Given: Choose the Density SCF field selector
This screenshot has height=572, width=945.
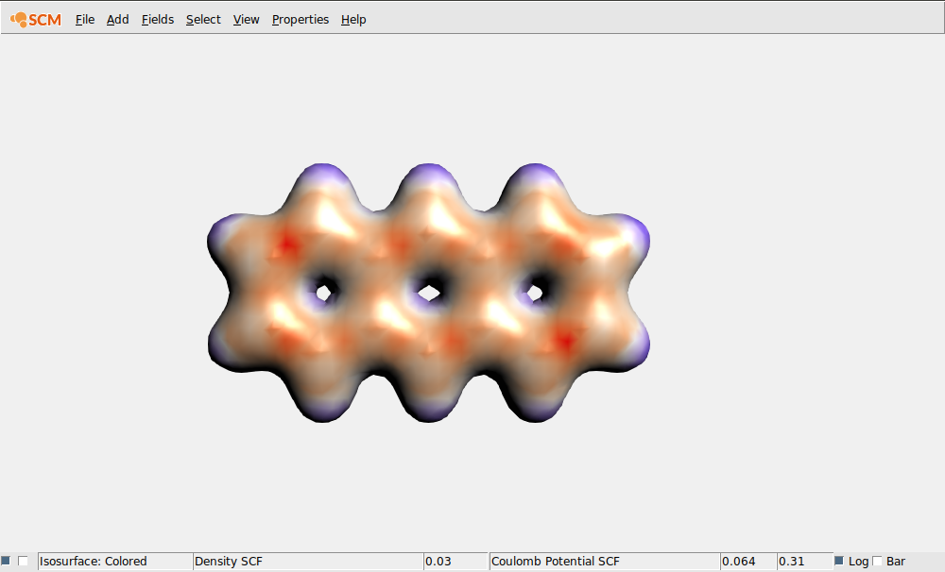Looking at the screenshot, I should point(308,562).
